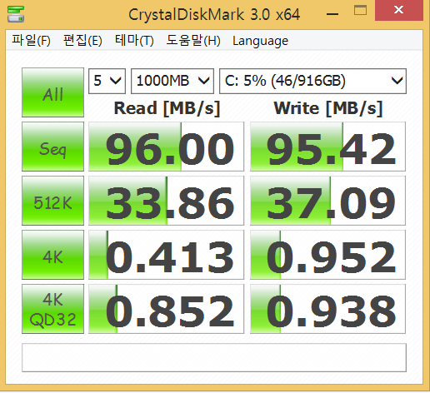Viewport: 430px width, 393px height.
Task: Open the 테마(T) menu
Action: point(134,41)
